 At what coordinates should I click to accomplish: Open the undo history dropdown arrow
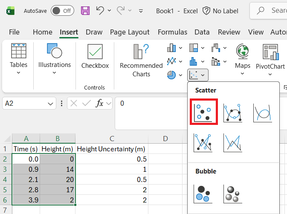click(109, 11)
